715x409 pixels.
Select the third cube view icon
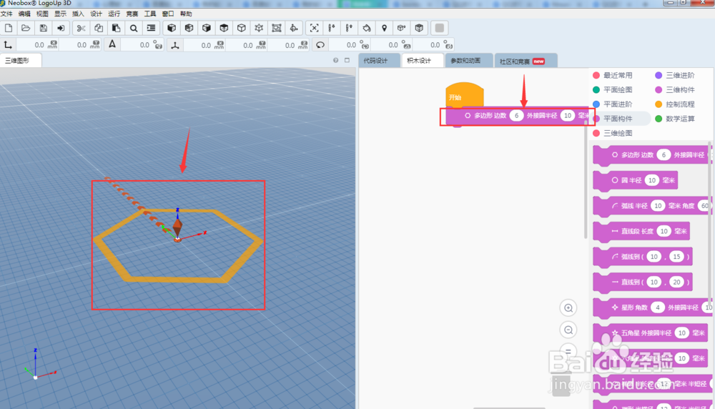point(207,29)
